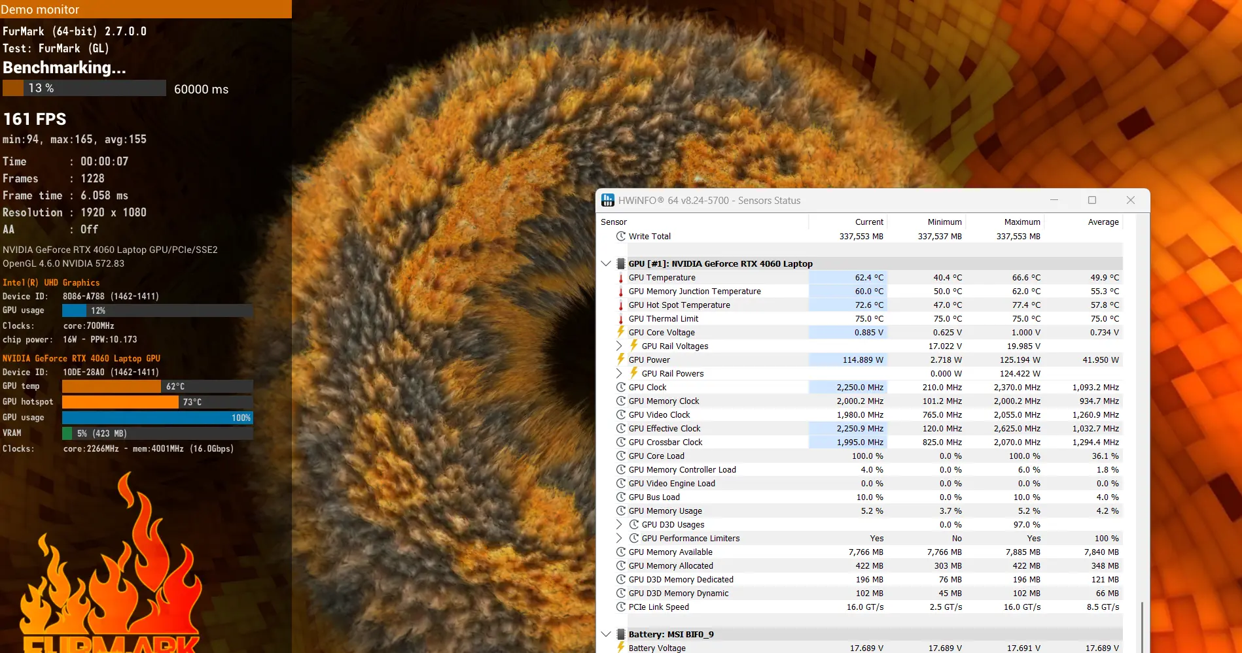The height and width of the screenshot is (653, 1242).
Task: Click the Sensor column header
Action: [x=703, y=222]
